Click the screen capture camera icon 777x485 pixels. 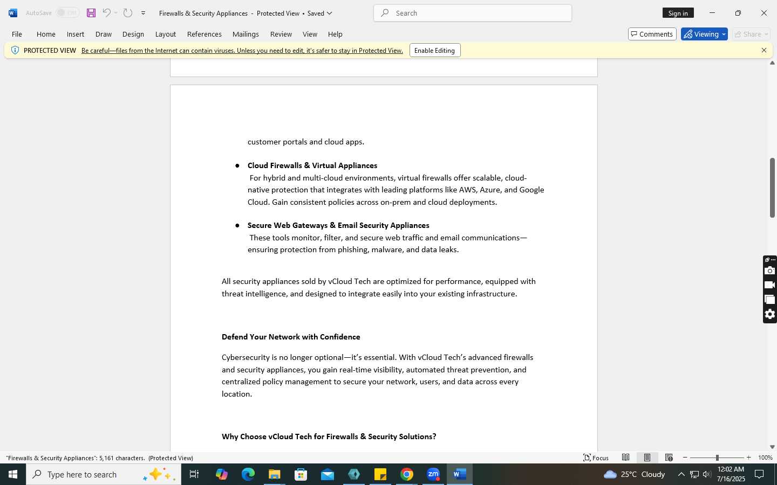tap(770, 271)
